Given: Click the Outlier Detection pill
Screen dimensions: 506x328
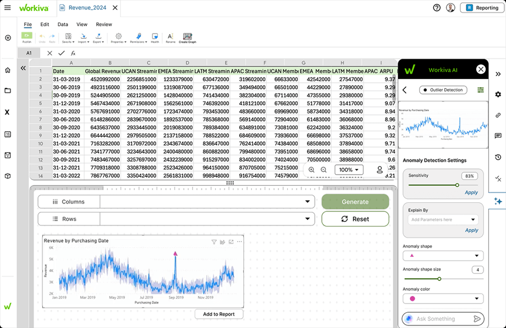Looking at the screenshot, I should (x=443, y=90).
